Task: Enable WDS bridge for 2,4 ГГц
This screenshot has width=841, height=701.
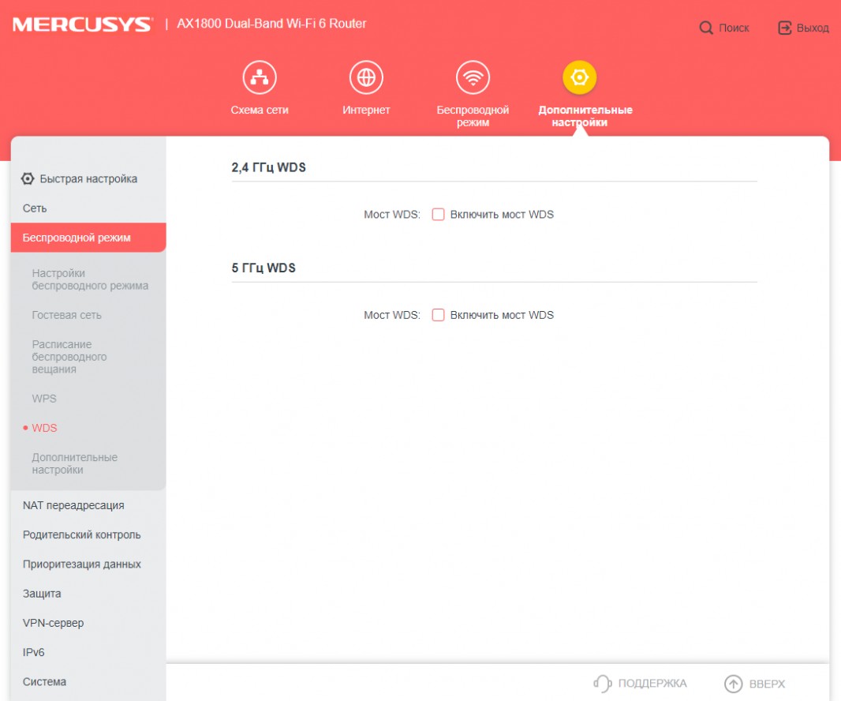Action: [x=439, y=214]
